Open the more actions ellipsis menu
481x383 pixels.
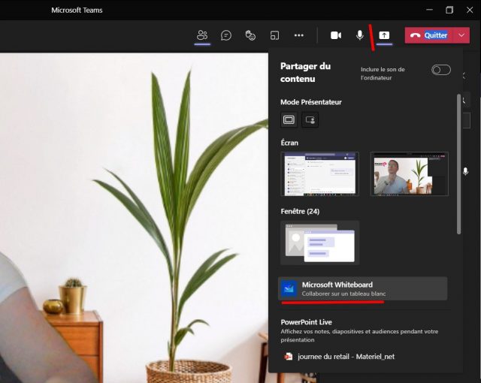click(299, 35)
